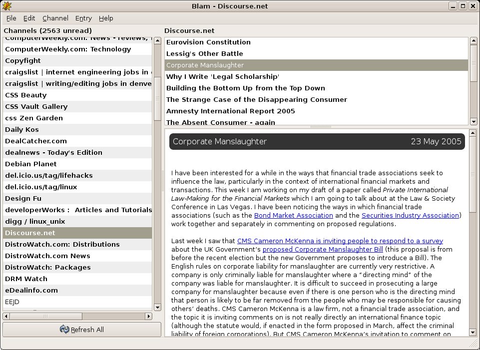The image size is (480, 350).
Task: Click the channel list horizontal scrollbar thumb
Action: pyautogui.click(x=46, y=316)
